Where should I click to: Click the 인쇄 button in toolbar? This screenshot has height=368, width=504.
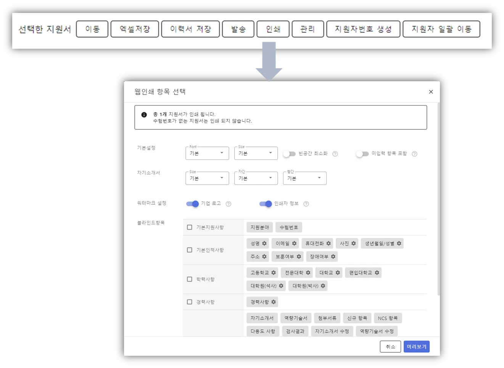click(272, 29)
